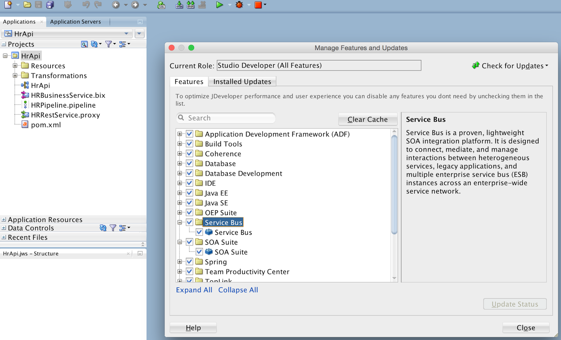Click the Make project icon
The image size is (561, 340).
[179, 5]
